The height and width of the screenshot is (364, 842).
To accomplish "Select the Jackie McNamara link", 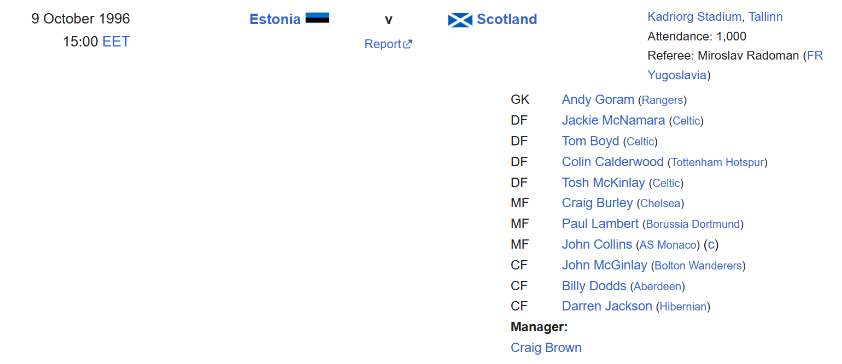I will (x=613, y=120).
